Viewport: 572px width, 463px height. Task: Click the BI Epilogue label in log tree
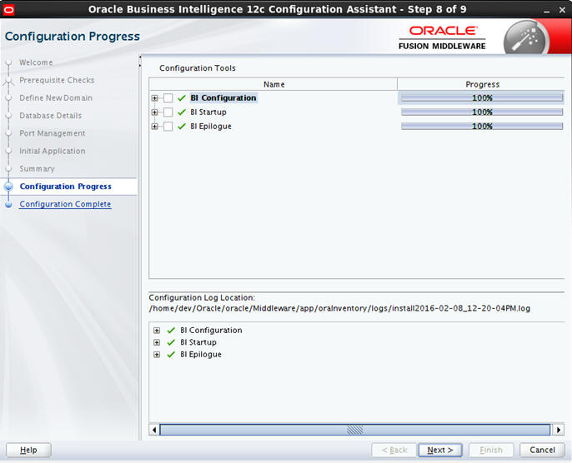pos(201,355)
